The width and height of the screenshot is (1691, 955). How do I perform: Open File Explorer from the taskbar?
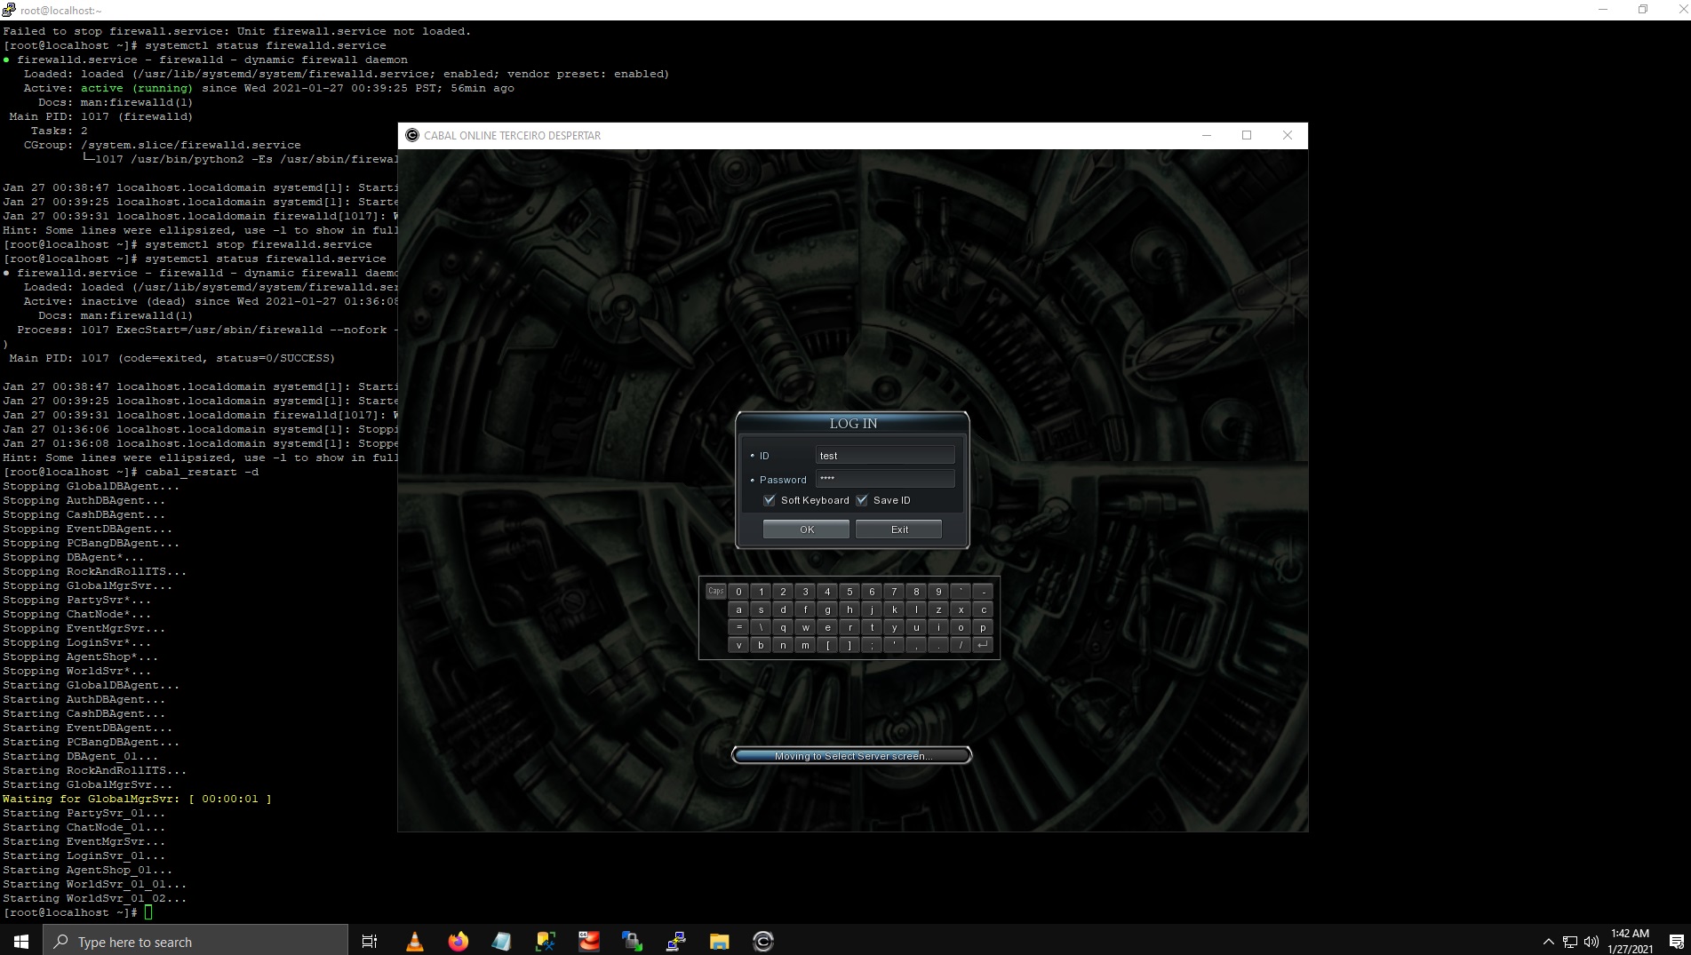pyautogui.click(x=719, y=942)
